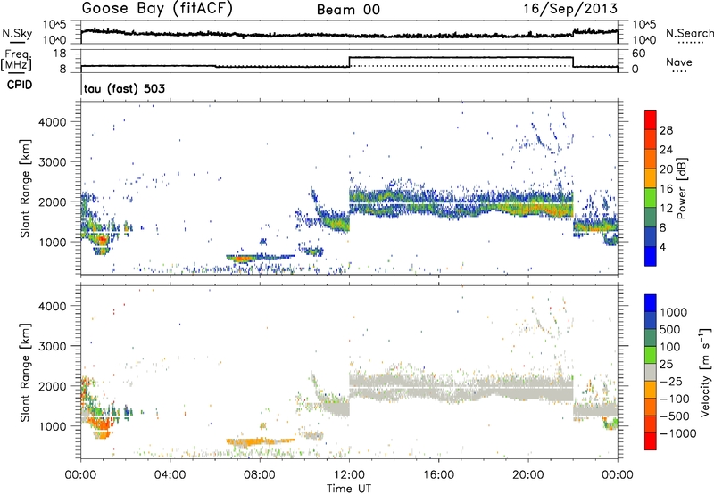Screen dimensions: 714x494
Task: Click the blue bottom segment of Power colorbar
Action: [x=651, y=256]
